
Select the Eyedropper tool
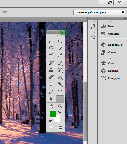click(x=60, y=55)
